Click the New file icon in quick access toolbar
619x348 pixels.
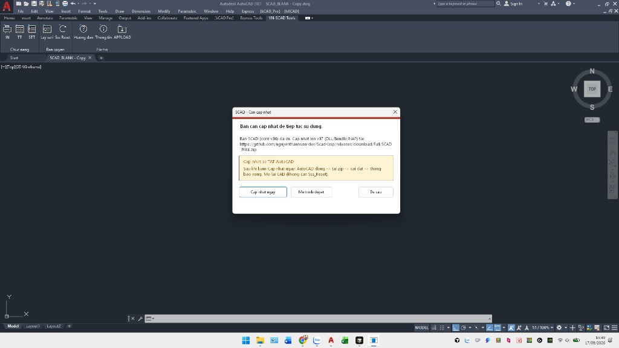(x=19, y=4)
